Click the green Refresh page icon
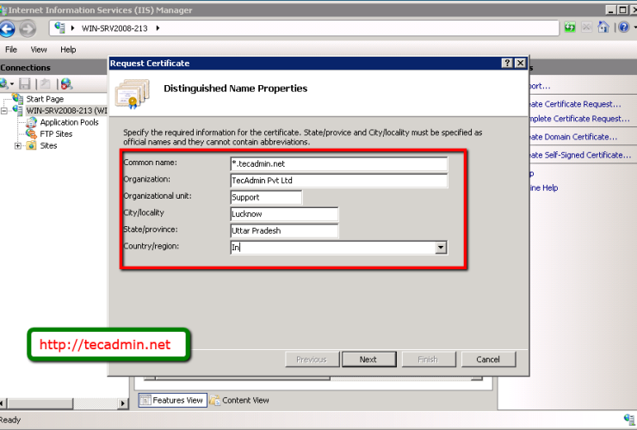This screenshot has height=430, width=637. pyautogui.click(x=570, y=28)
